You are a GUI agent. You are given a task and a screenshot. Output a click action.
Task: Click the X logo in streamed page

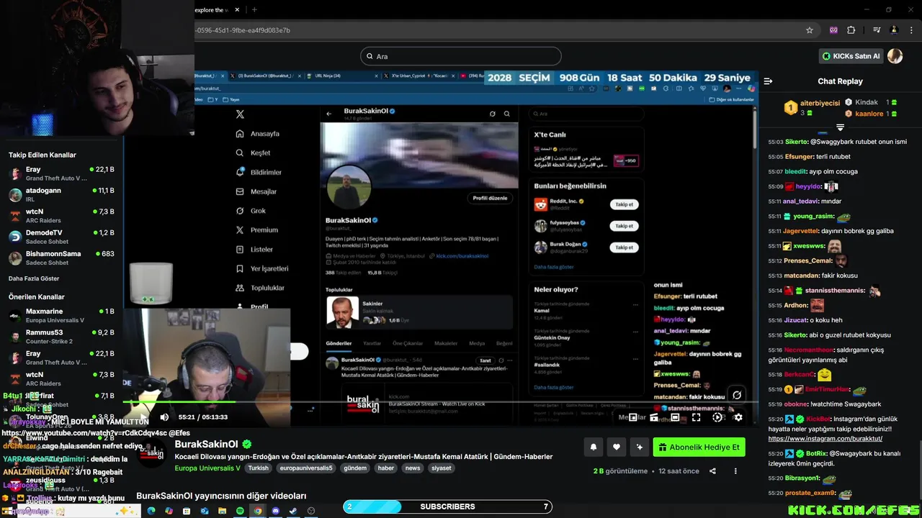(241, 114)
